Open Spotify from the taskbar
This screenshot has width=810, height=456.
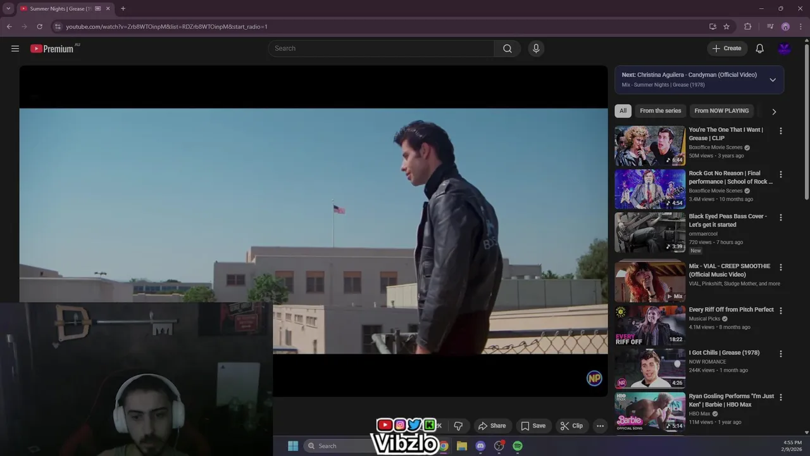point(518,446)
